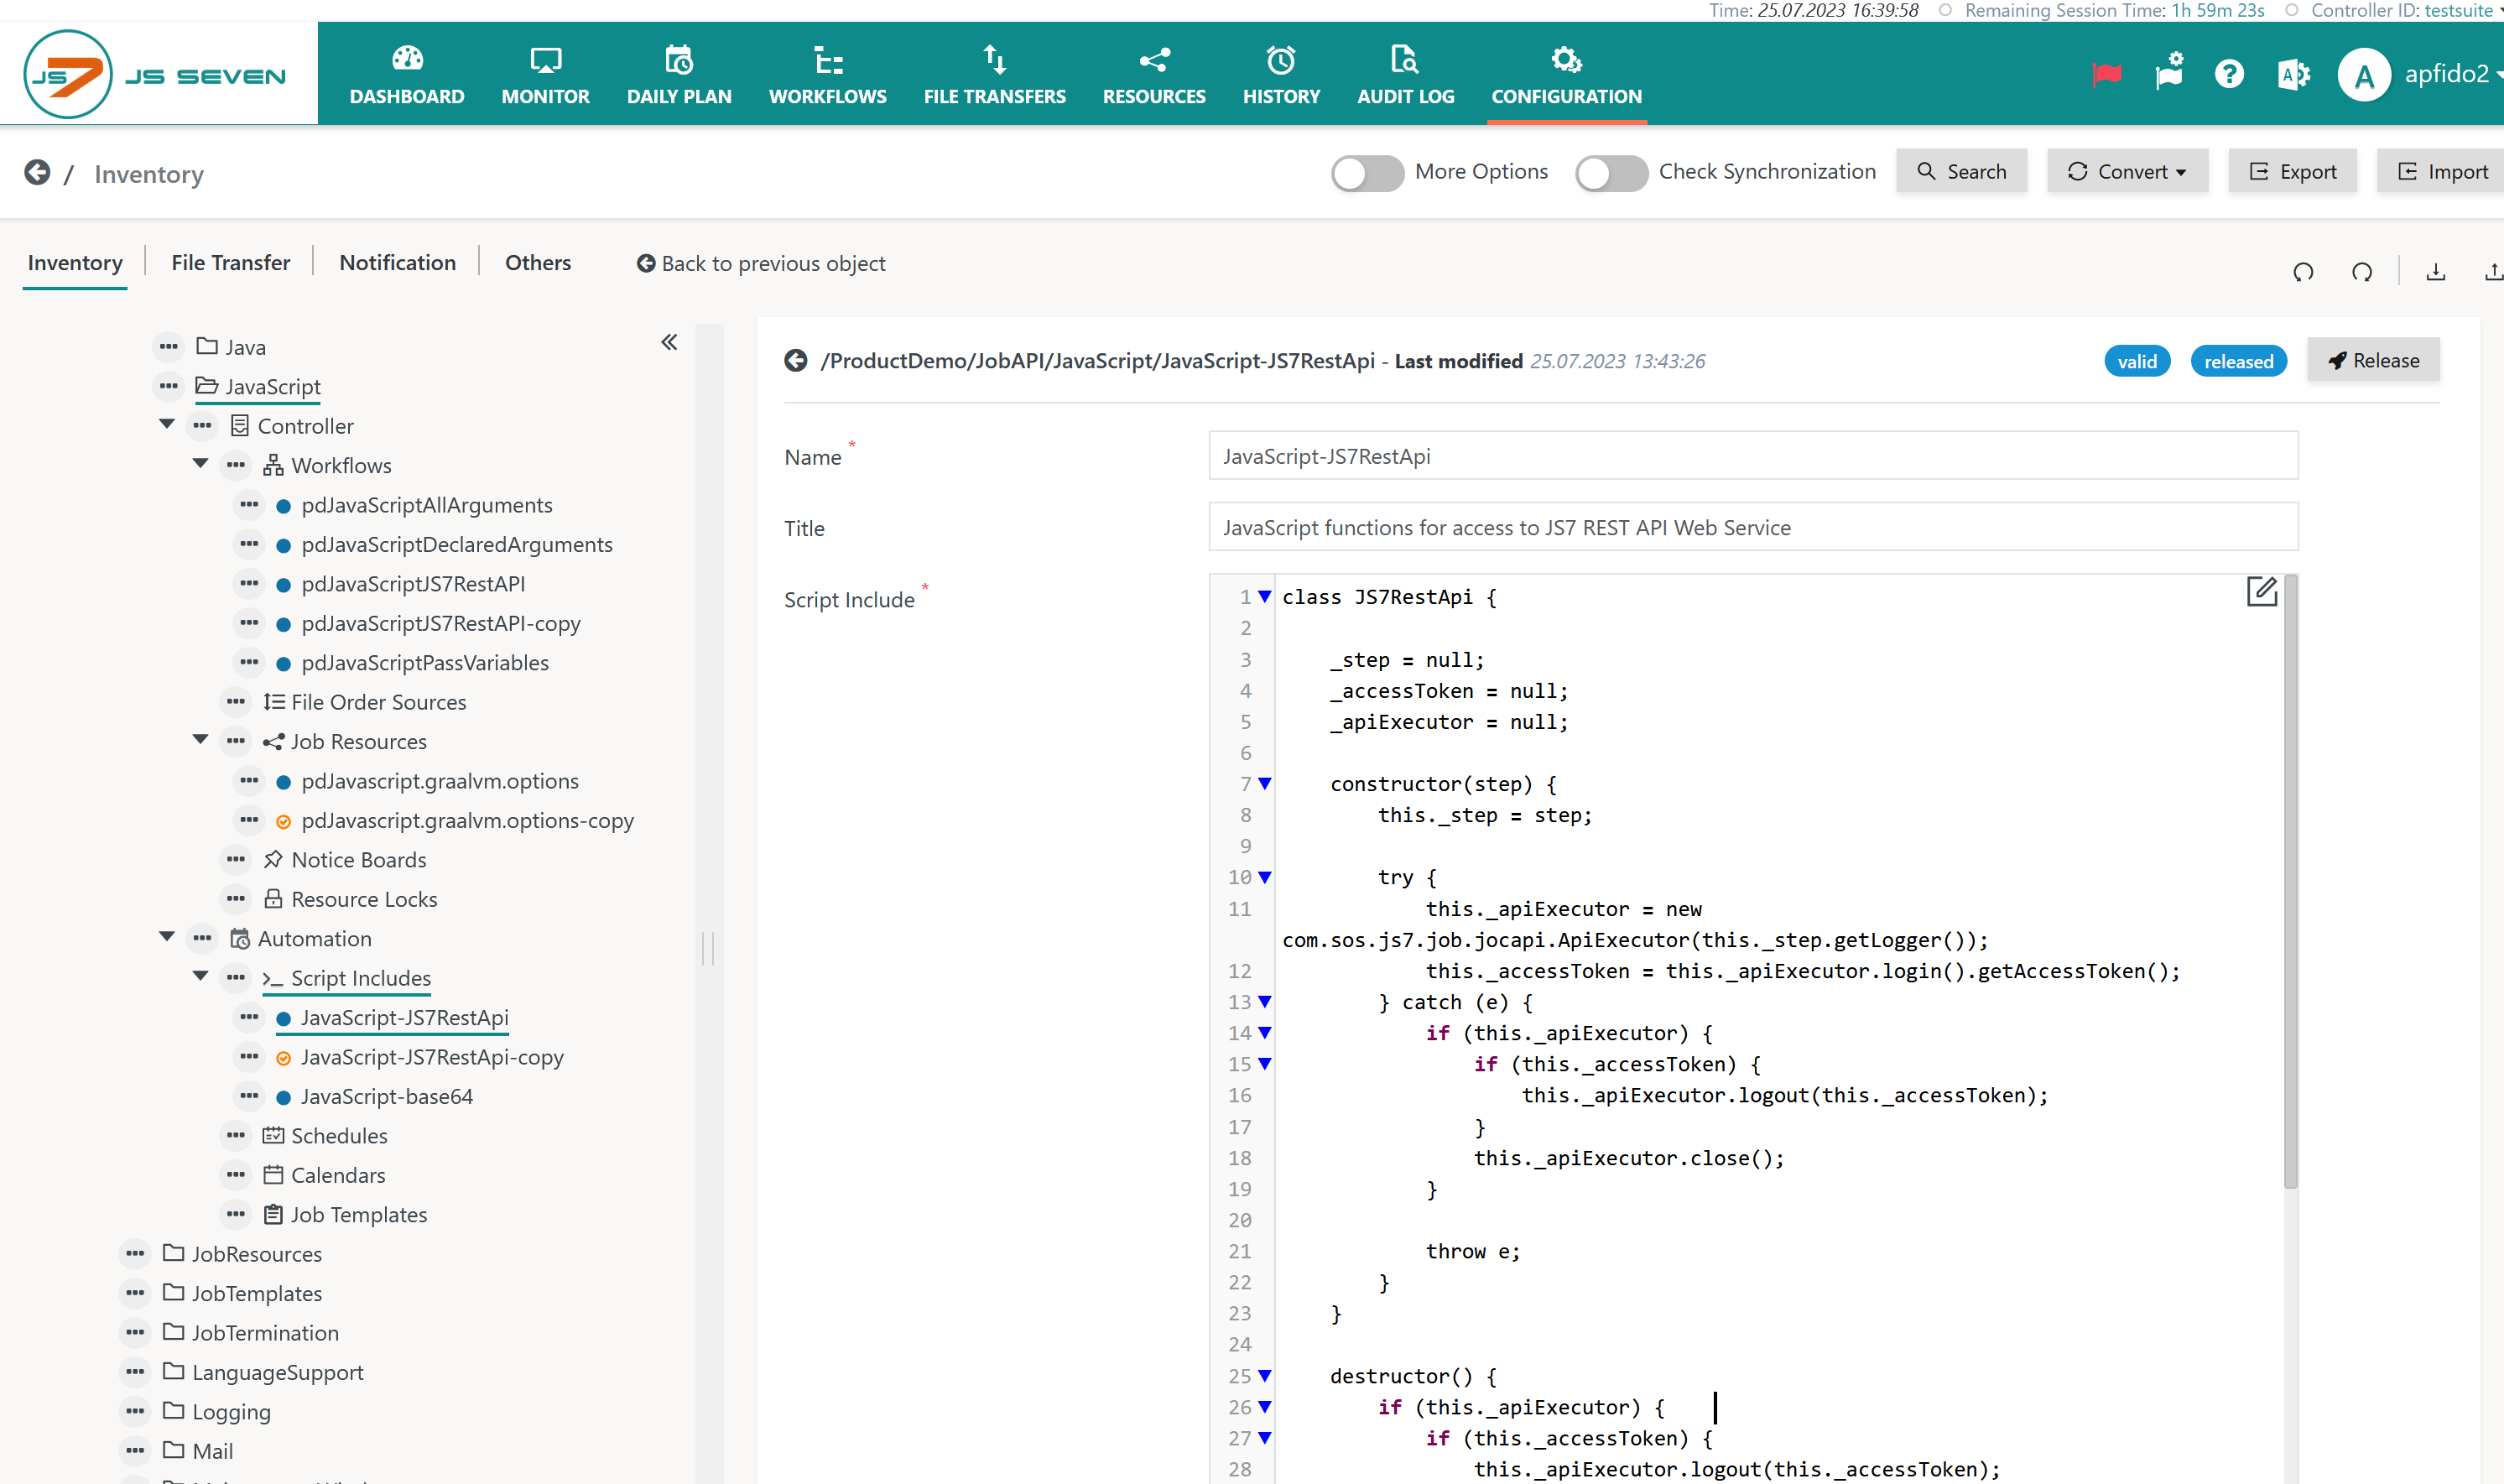Collapse the Automation tree node
This screenshot has width=2504, height=1484.
click(167, 937)
